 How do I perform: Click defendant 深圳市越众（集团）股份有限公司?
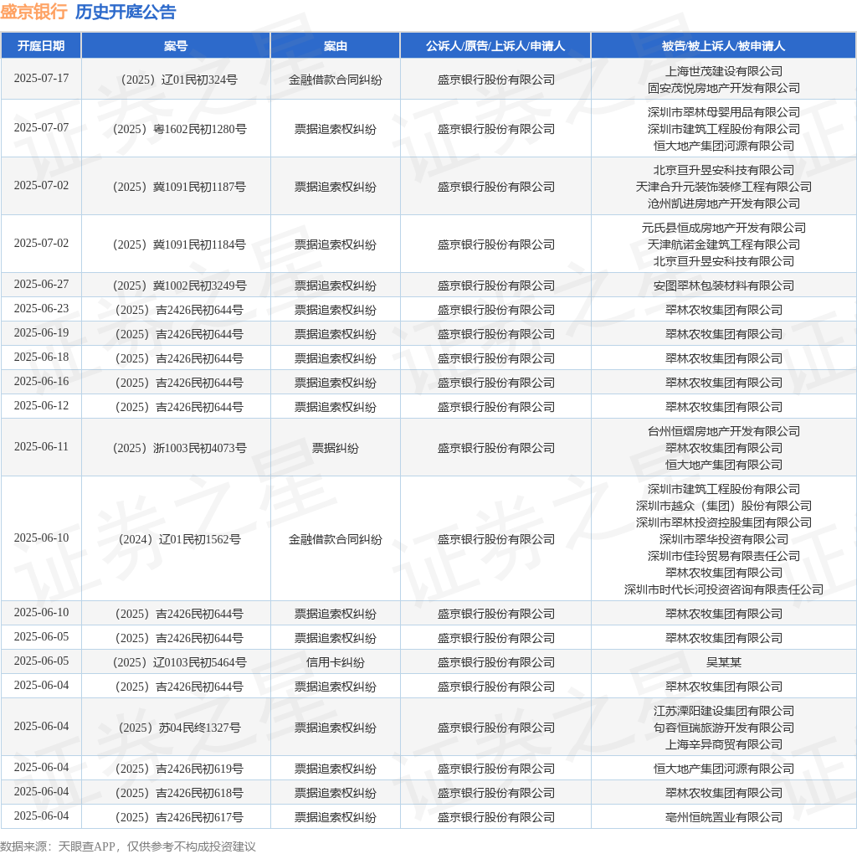(723, 506)
